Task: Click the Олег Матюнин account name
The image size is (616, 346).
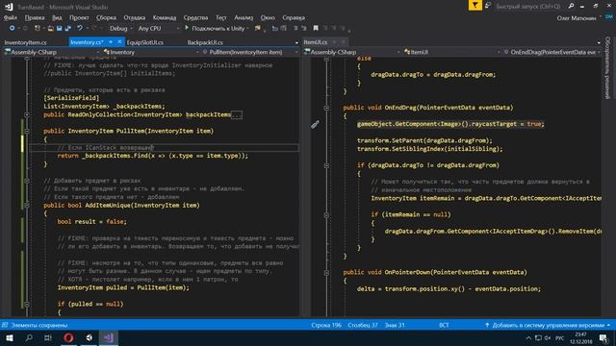Action: click(577, 18)
